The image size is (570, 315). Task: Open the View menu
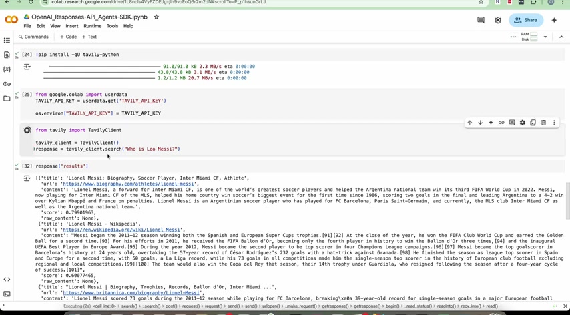coord(55,26)
